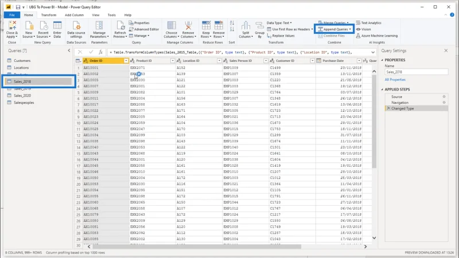Image resolution: width=459 pixels, height=258 pixels.
Task: Open the Advanced Editor
Action: click(144, 29)
